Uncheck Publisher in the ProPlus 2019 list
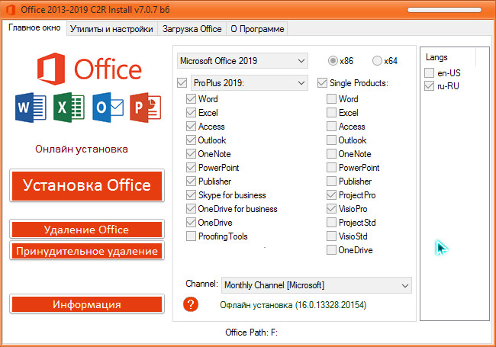The image size is (496, 347). coord(191,182)
